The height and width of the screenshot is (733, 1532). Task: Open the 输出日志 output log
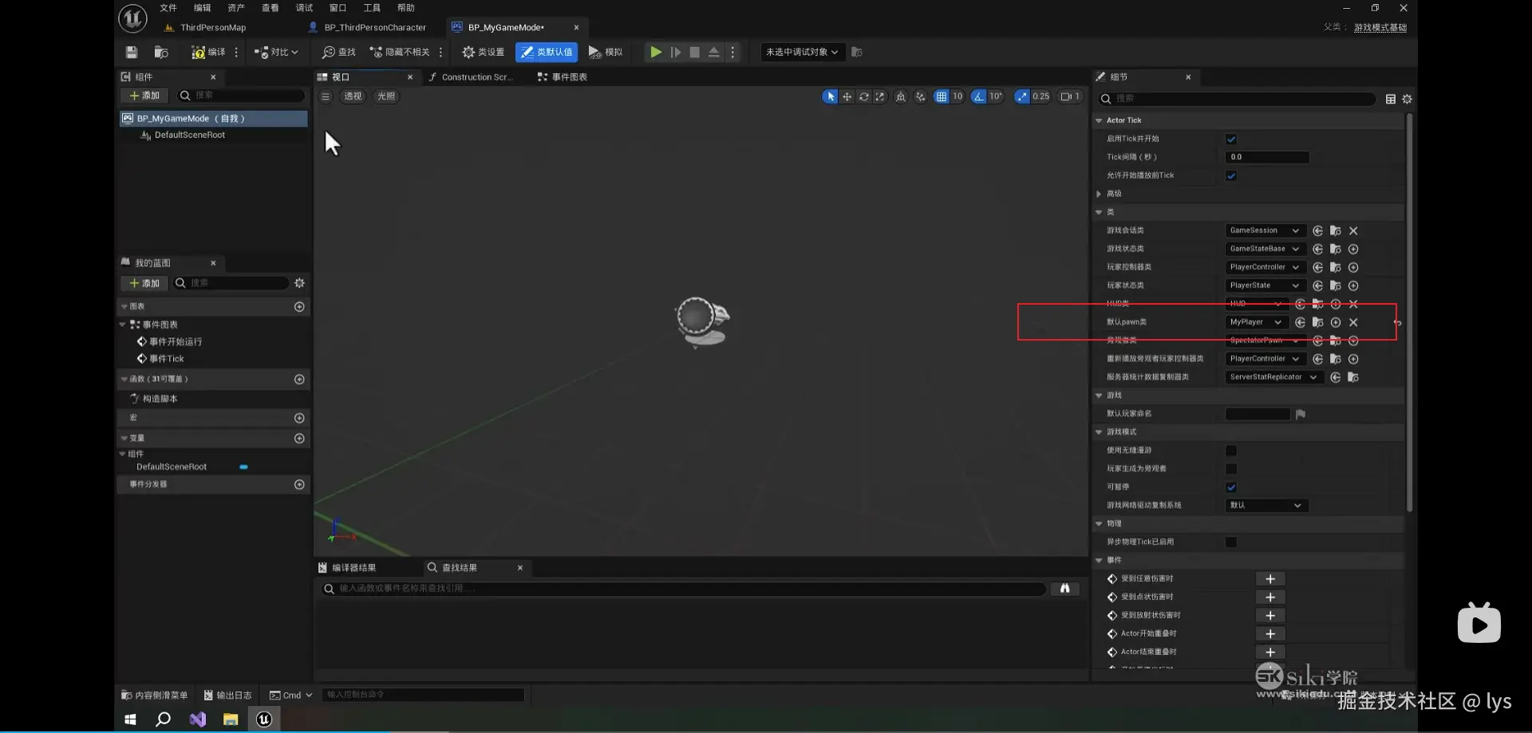[x=228, y=696]
